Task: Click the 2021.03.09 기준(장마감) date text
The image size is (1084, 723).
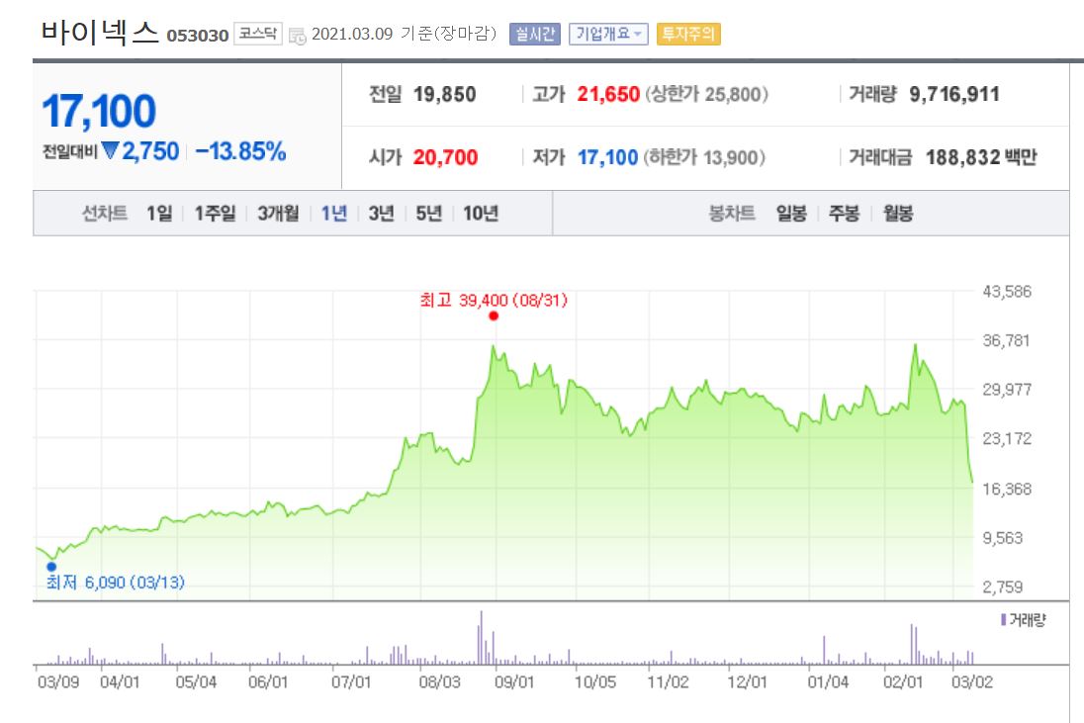Action: 404,34
